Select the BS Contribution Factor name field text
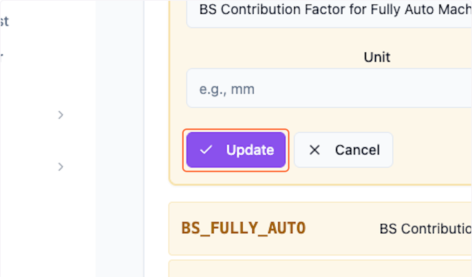Image resolution: width=472 pixels, height=277 pixels. (x=315, y=9)
